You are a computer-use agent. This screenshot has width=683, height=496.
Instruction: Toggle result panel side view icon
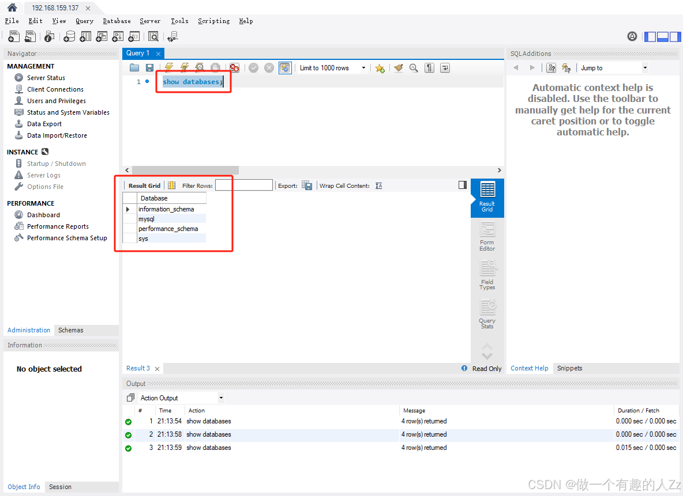[463, 185]
